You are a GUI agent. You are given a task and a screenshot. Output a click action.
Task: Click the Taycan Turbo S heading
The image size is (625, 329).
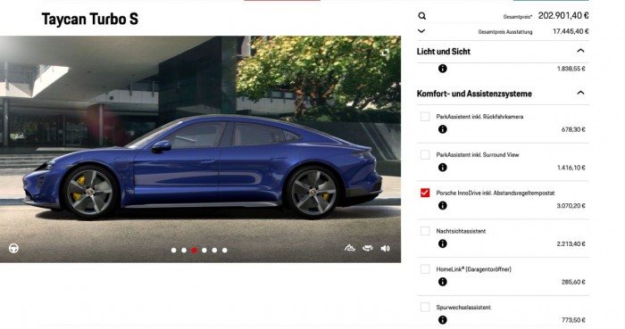(x=90, y=19)
